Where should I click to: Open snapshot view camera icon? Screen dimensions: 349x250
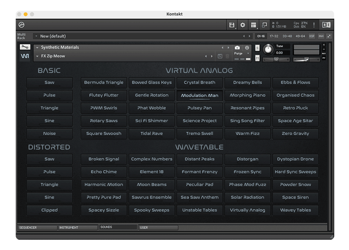(x=237, y=48)
